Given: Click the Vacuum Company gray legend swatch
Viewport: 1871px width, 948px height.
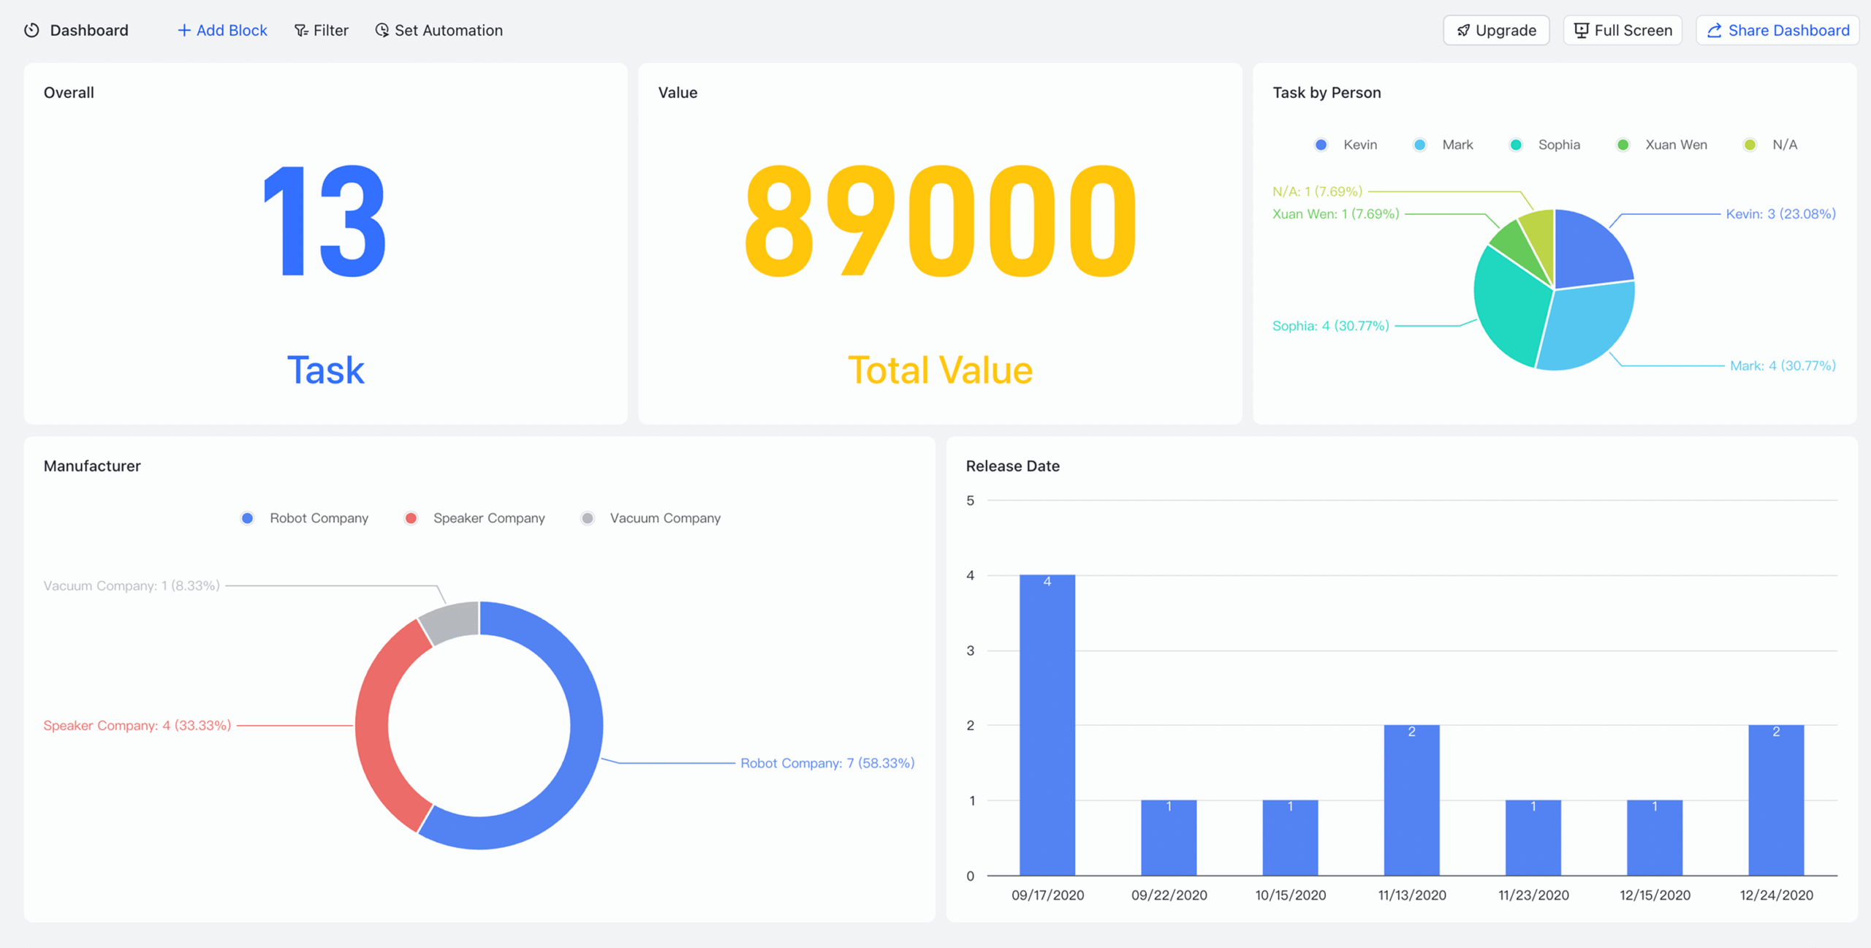Looking at the screenshot, I should 588,518.
